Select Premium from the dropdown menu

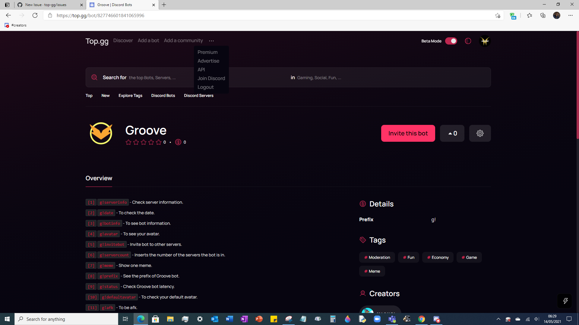207,52
